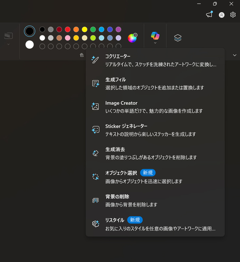Click the Image Creator picture icon

[95, 106]
